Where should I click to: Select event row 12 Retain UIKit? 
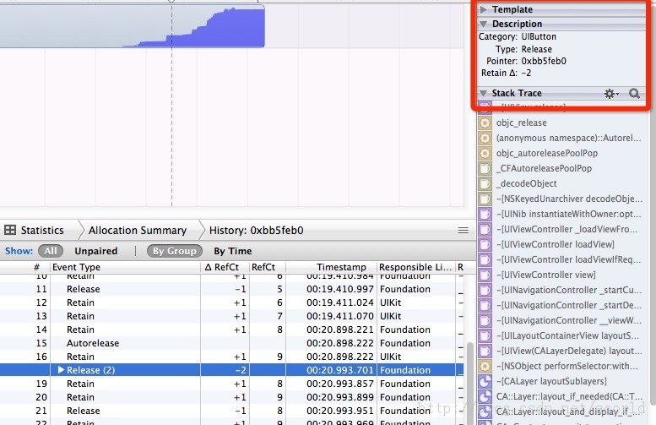pos(232,302)
